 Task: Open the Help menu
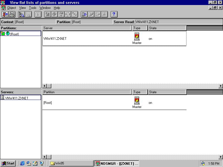[x=57, y=8]
